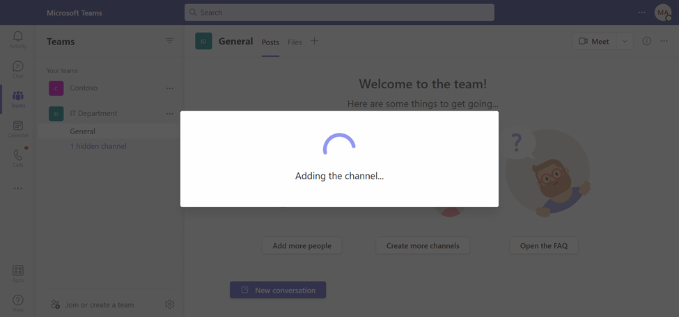Switch to the Posts tab

click(270, 42)
